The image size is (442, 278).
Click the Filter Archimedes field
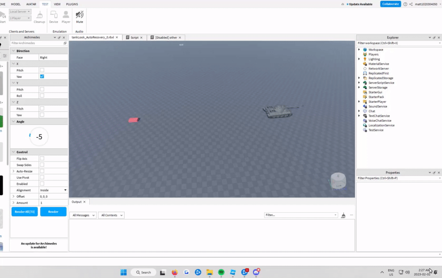[37, 43]
